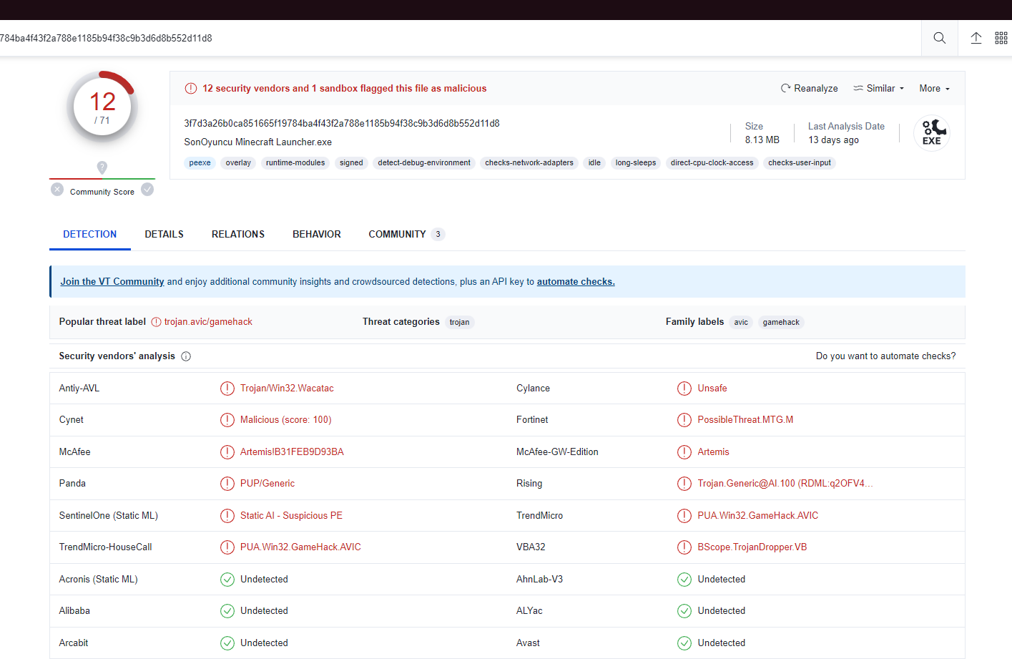1012x659 pixels.
Task: Click the checks-user-input tag
Action: (x=800, y=163)
